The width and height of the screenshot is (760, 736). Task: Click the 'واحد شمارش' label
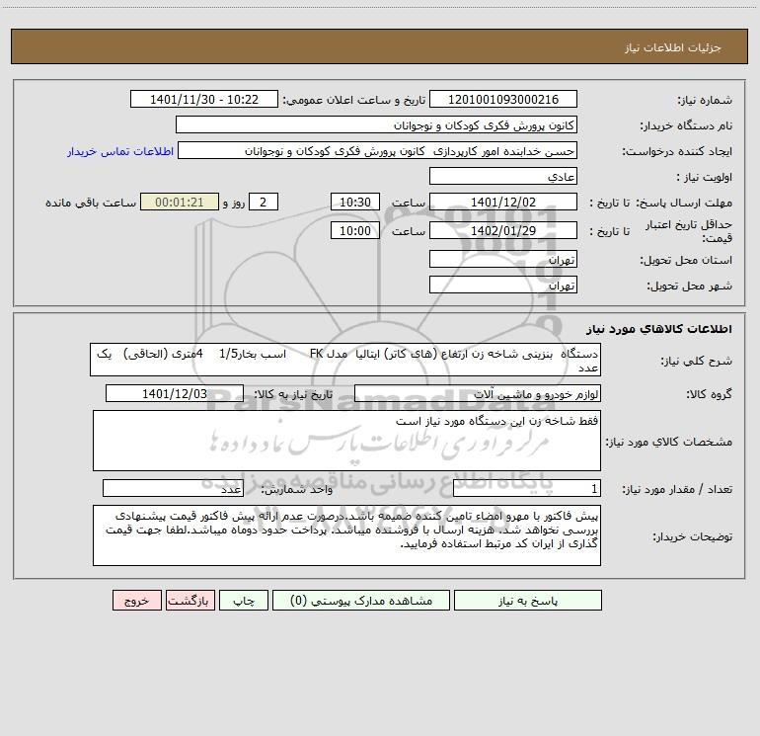(297, 490)
